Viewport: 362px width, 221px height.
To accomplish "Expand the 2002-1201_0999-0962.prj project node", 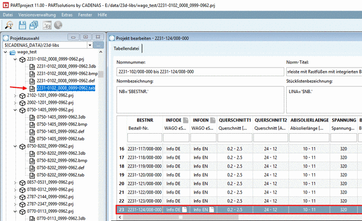I will pyautogui.click(x=15, y=103).
